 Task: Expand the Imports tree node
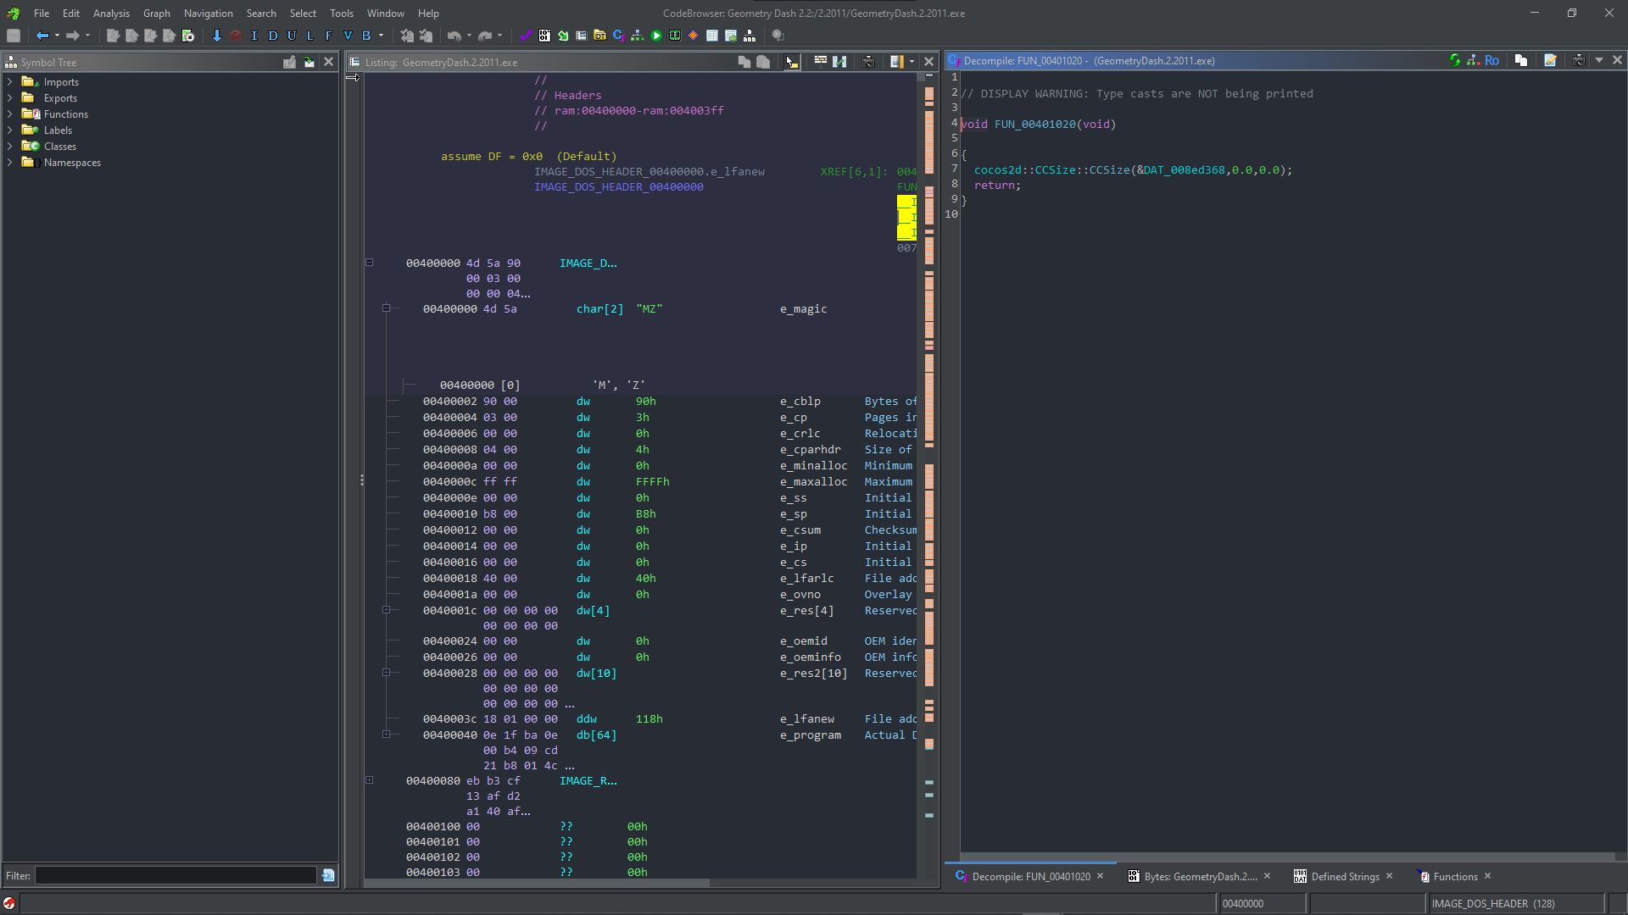click(10, 82)
